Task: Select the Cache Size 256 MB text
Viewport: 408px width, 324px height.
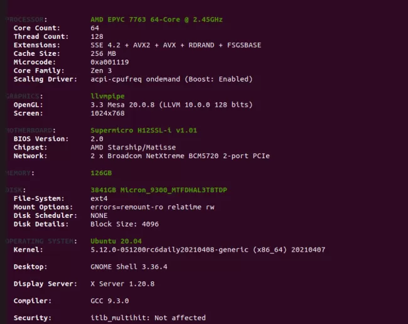Action: [x=103, y=53]
